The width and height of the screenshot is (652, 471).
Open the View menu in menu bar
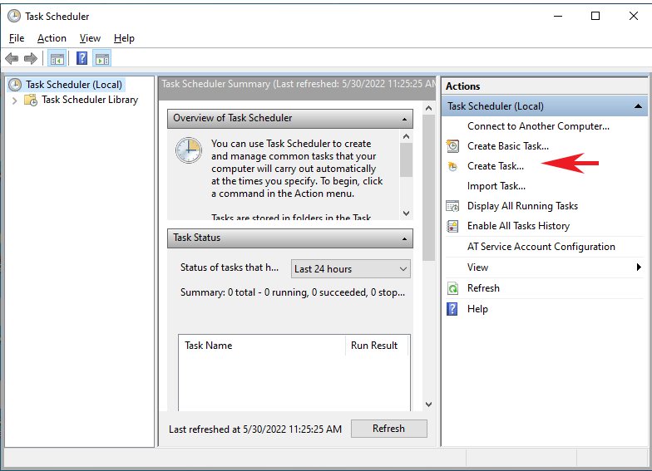tap(90, 38)
